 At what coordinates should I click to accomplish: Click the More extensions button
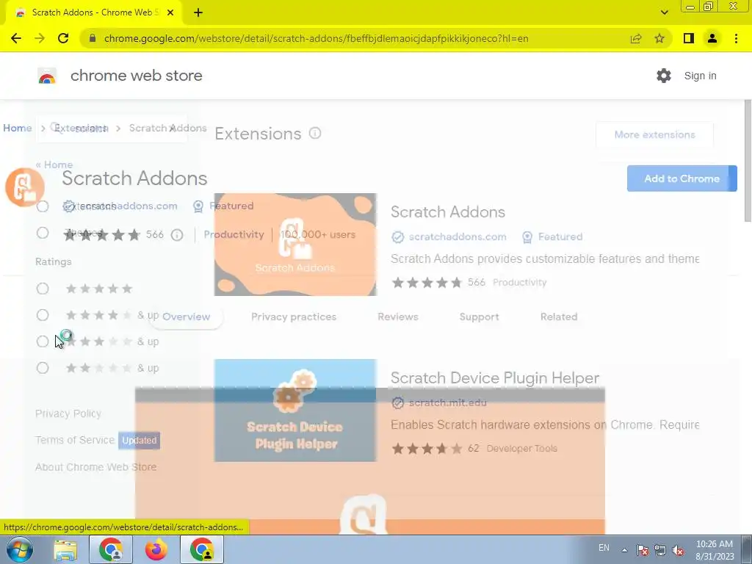click(654, 135)
